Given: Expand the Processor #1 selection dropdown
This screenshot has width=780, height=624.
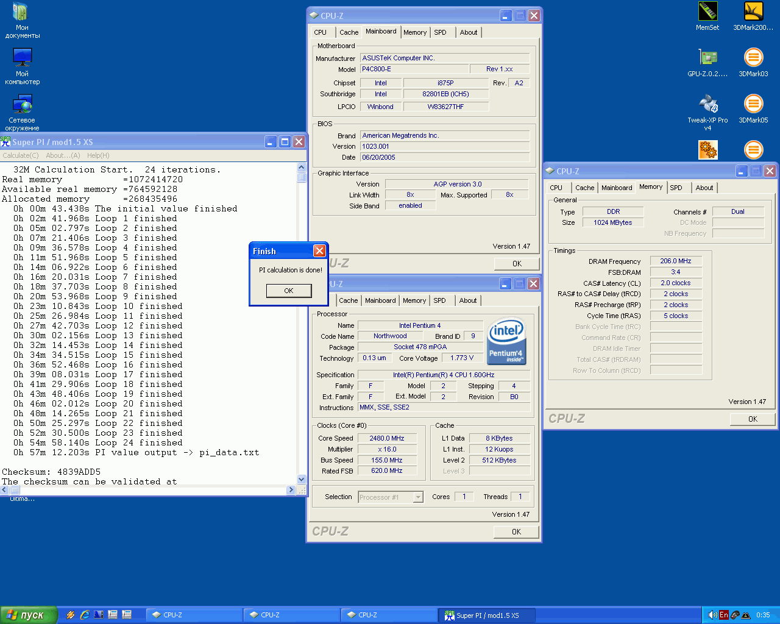Looking at the screenshot, I should (418, 497).
